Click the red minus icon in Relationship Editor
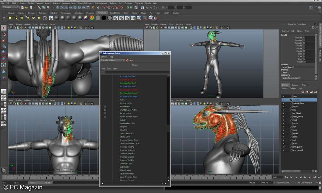322x193 pixels. point(131,60)
